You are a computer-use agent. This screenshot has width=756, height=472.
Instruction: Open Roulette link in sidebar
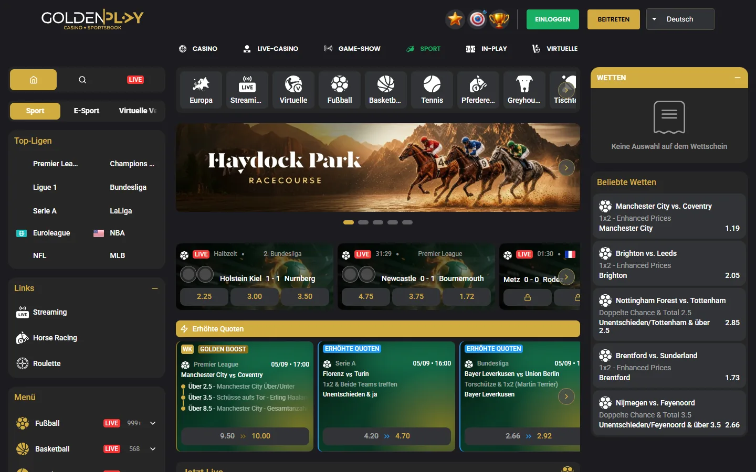pyautogui.click(x=39, y=363)
